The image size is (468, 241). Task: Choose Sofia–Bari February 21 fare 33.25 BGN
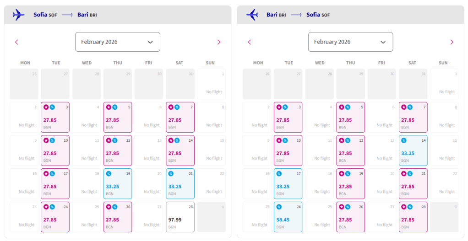pos(180,184)
